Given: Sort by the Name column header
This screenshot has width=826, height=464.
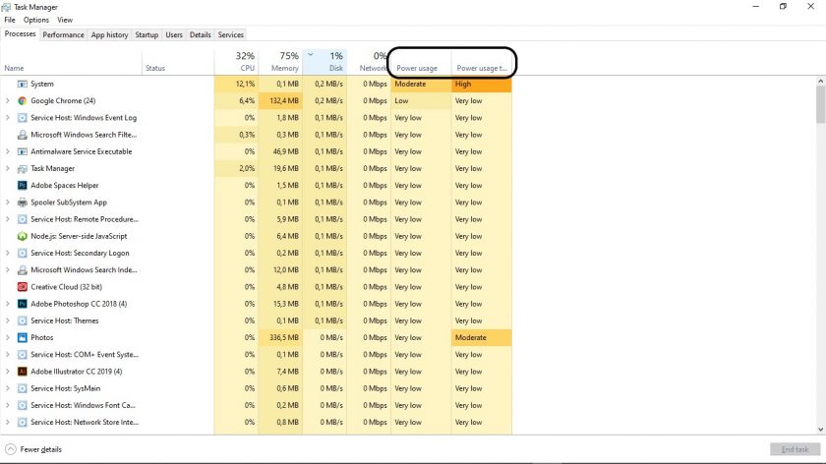Looking at the screenshot, I should [x=71, y=62].
